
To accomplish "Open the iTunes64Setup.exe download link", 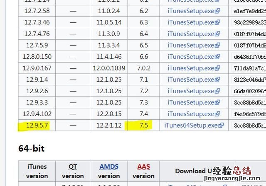I will (194, 125).
